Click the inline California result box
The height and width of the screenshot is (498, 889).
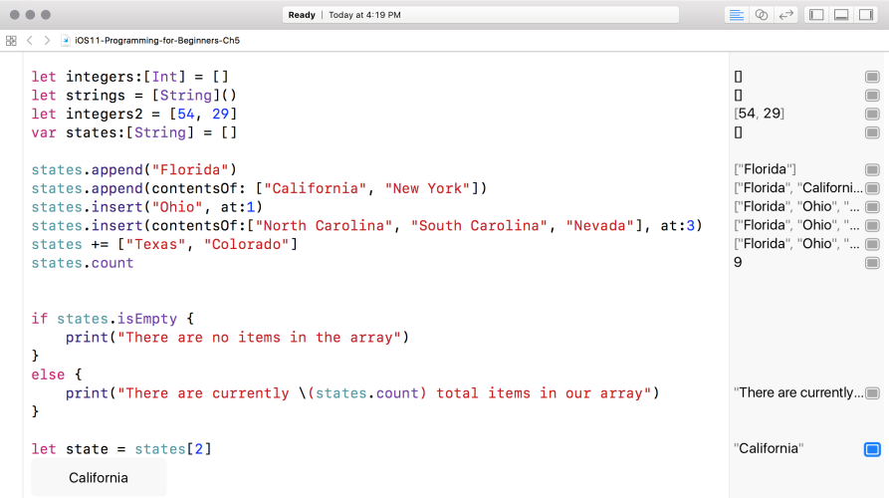[x=99, y=477]
